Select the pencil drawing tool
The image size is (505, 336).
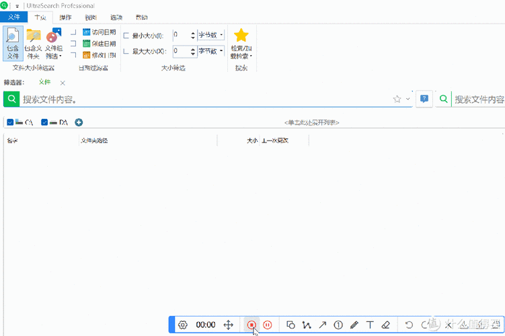(x=354, y=325)
